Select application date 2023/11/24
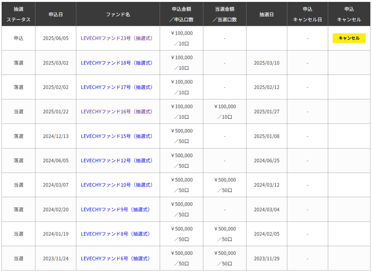Image resolution: width=372 pixels, height=272 pixels. 56,258
